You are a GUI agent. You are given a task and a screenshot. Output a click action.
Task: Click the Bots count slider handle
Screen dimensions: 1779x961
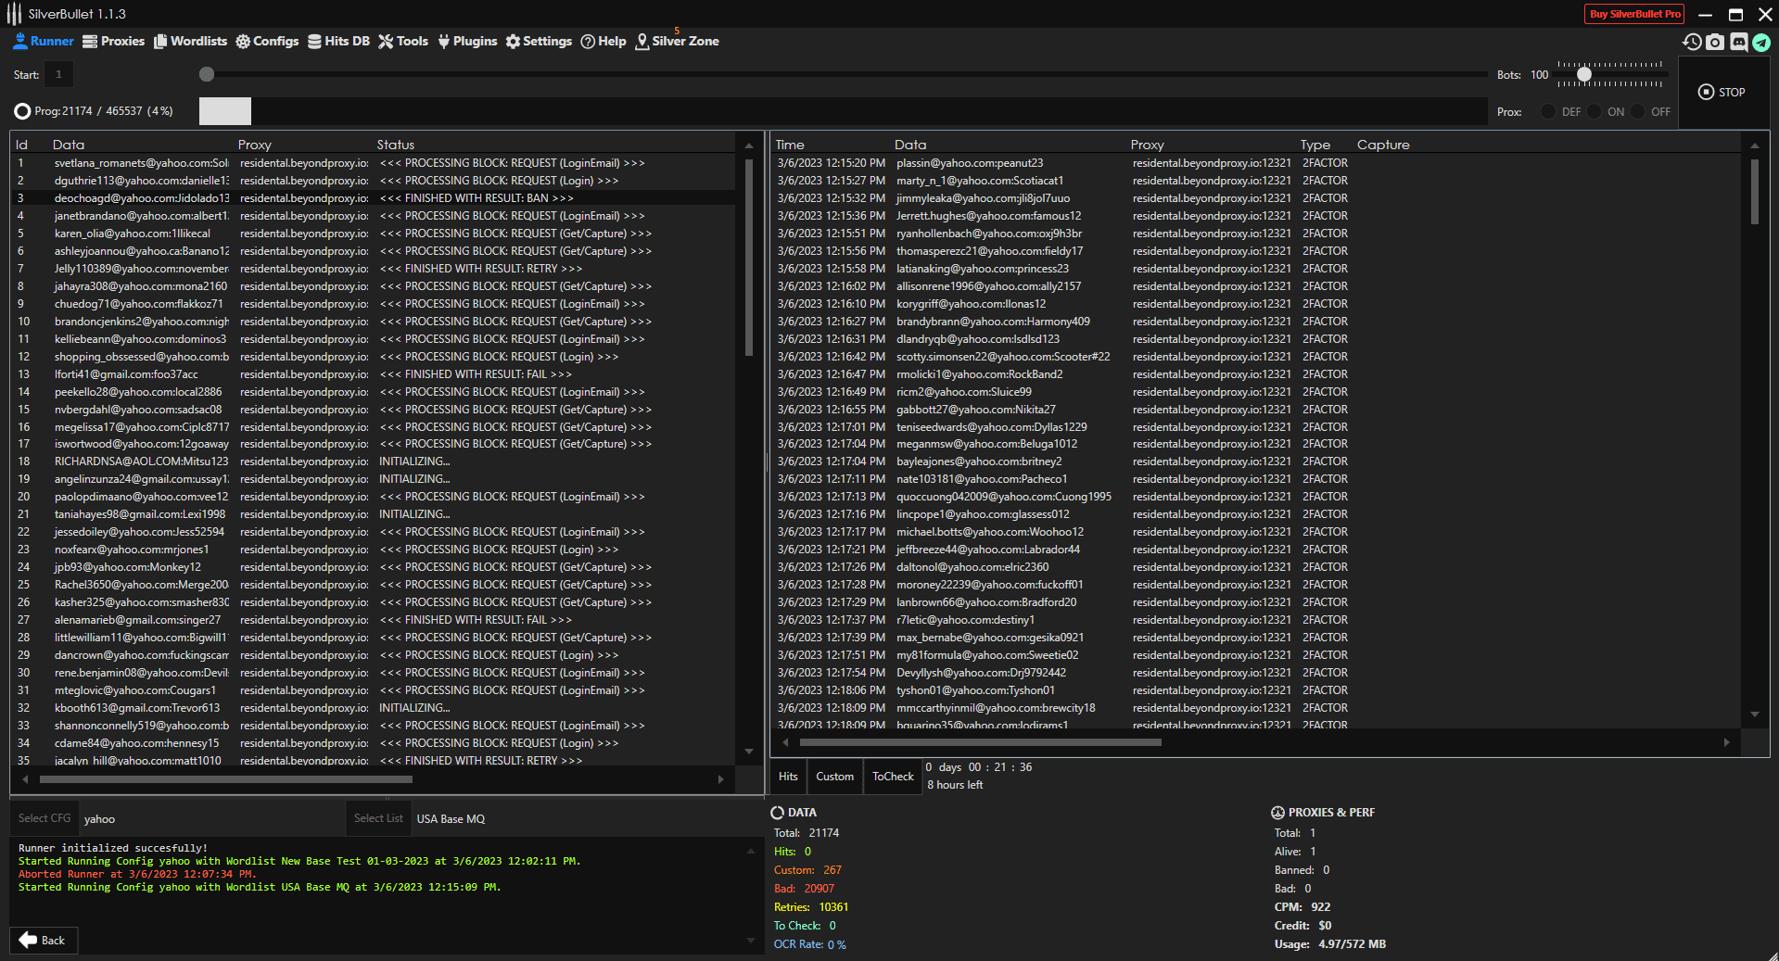[1584, 74]
